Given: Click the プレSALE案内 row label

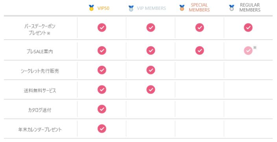Looking at the screenshot, I should (x=40, y=51).
